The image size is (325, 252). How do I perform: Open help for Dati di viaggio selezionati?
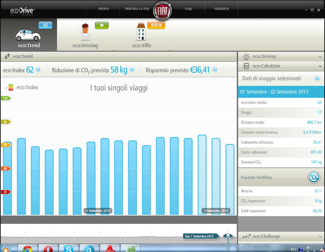pos(317,79)
